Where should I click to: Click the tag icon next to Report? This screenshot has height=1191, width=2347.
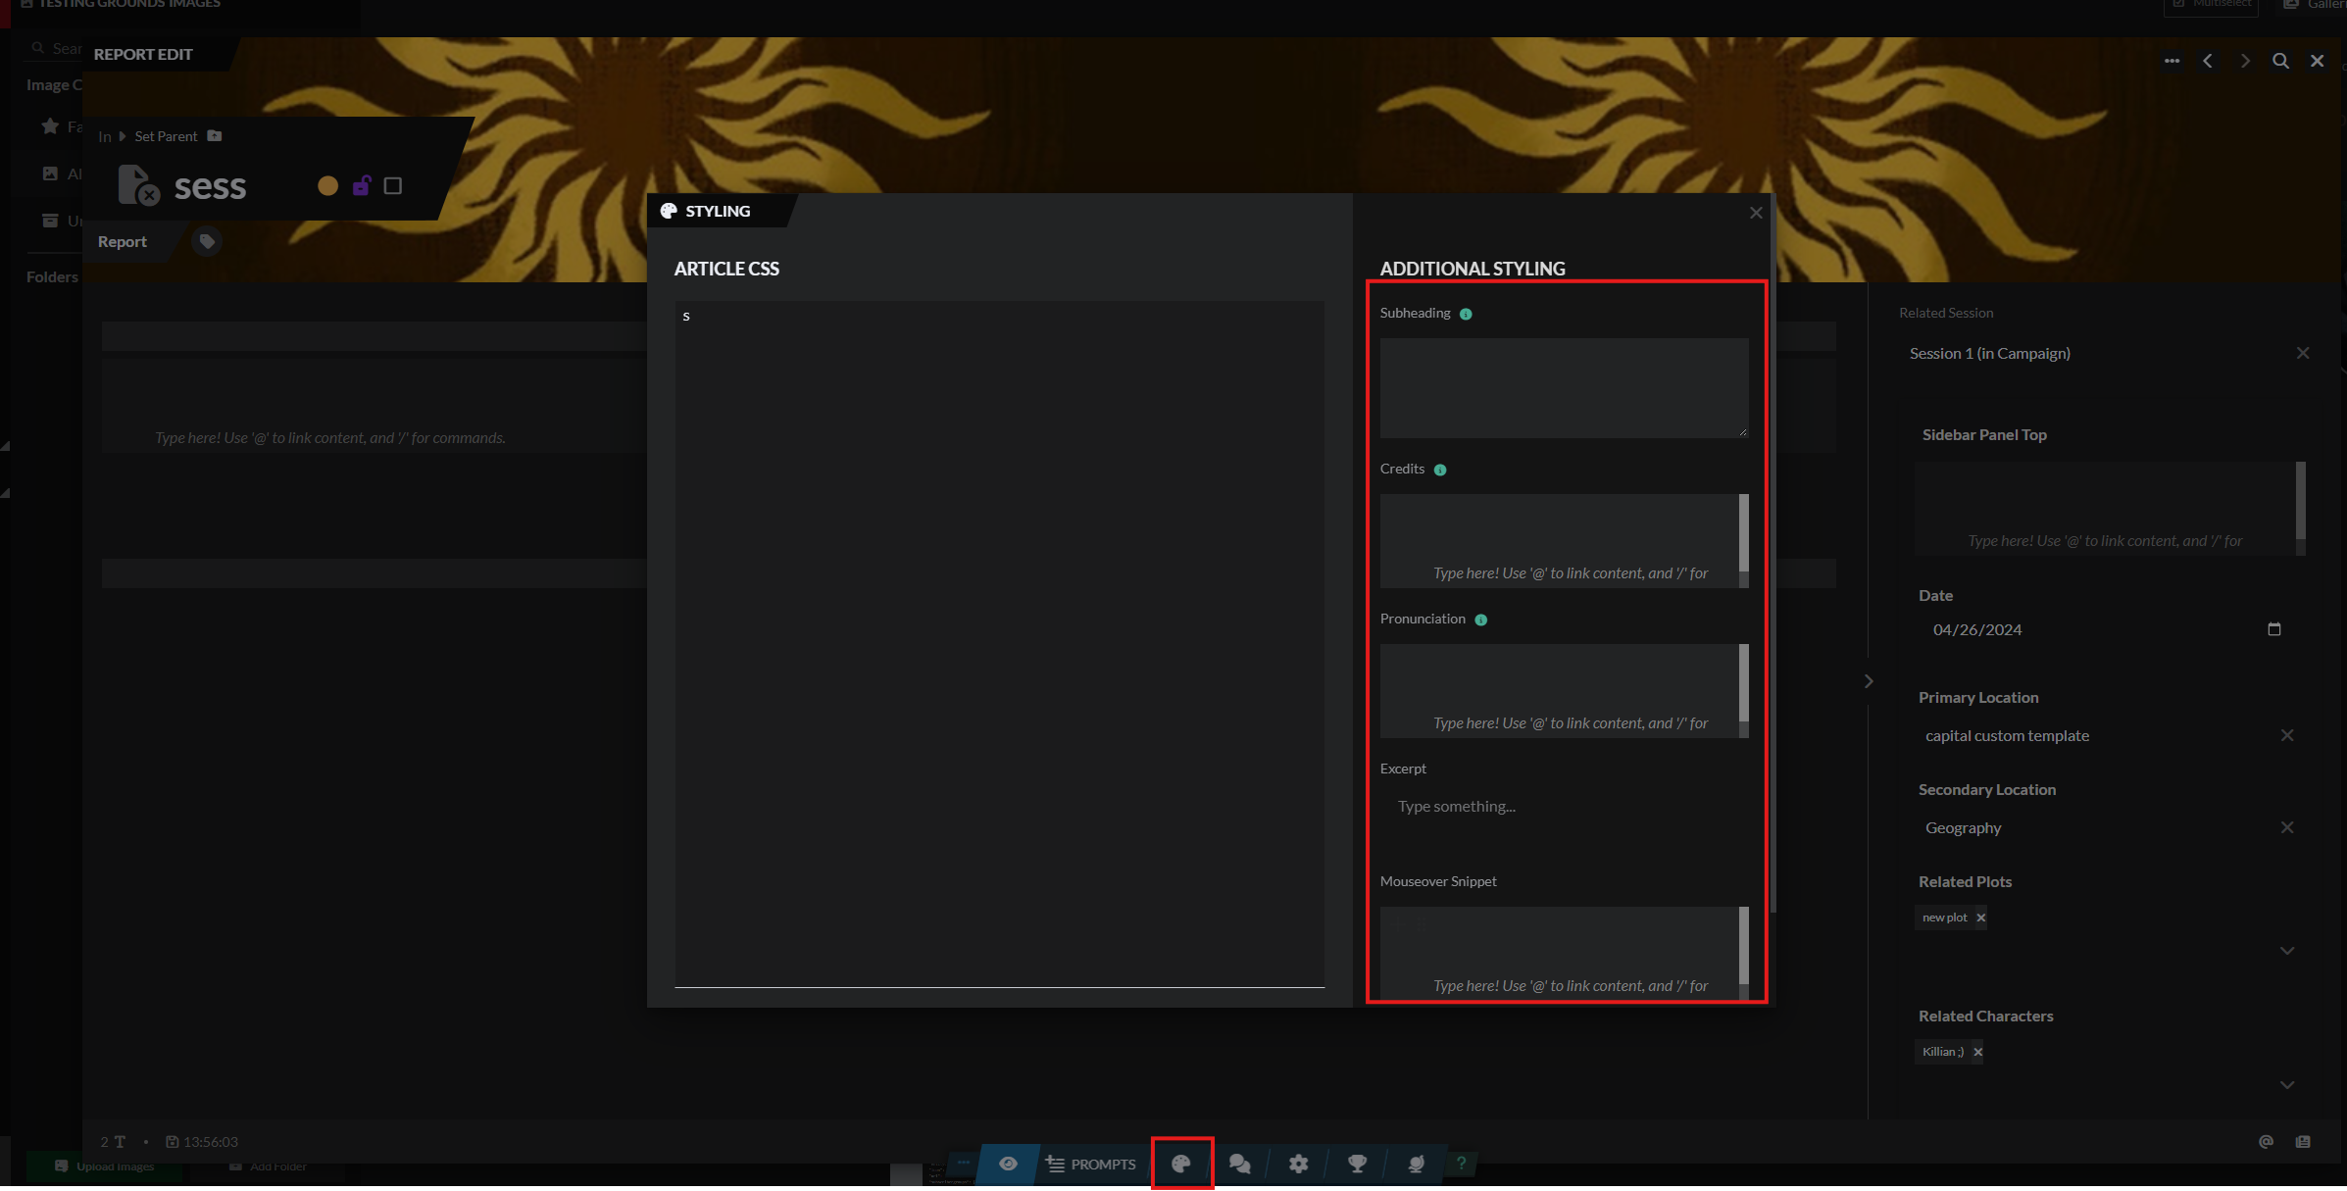[x=207, y=241]
